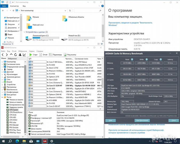The height and width of the screenshot is (144, 180).
Task: Expand Сеть tree node
Action: click(2, 79)
